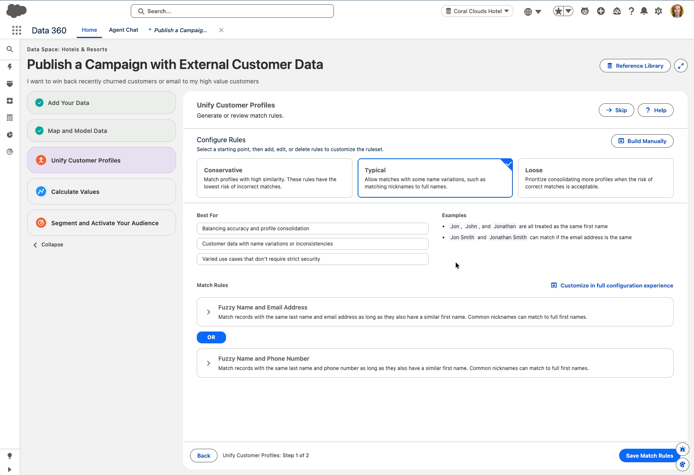Skip the Unify Customer Profiles step

pos(616,110)
